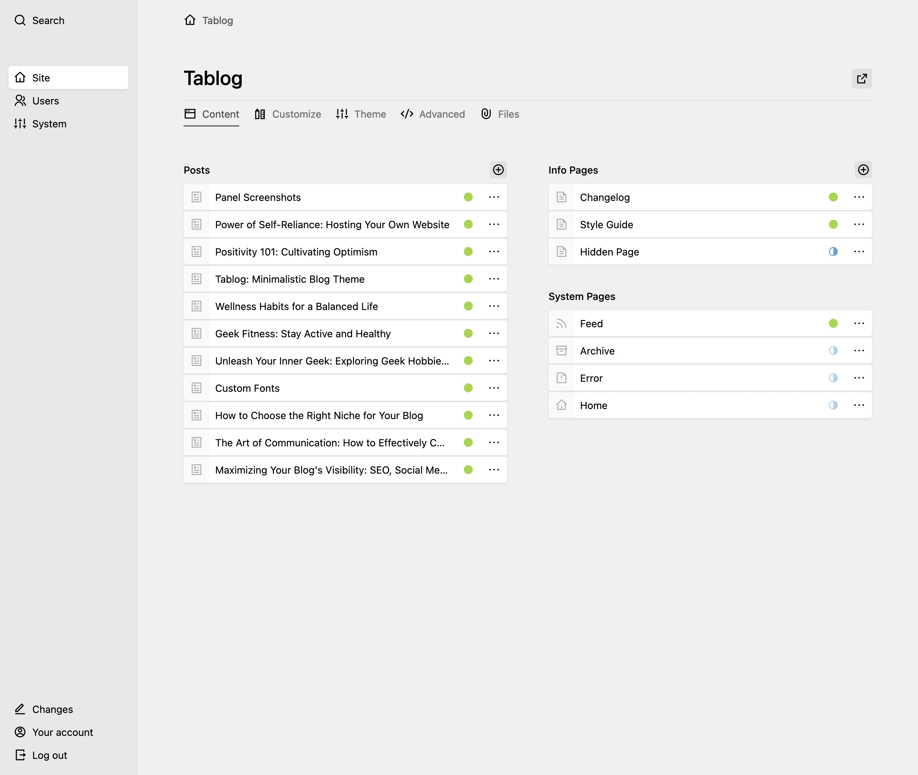This screenshot has height=775, width=918.
Task: Click the Feed page RSS icon
Action: (561, 324)
